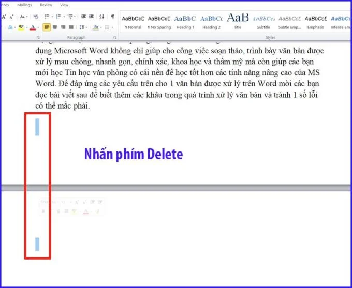Viewport: 352px width, 288px height.
Task: Click the line starting 'dụng Microsoft Word'
Action: (180, 51)
